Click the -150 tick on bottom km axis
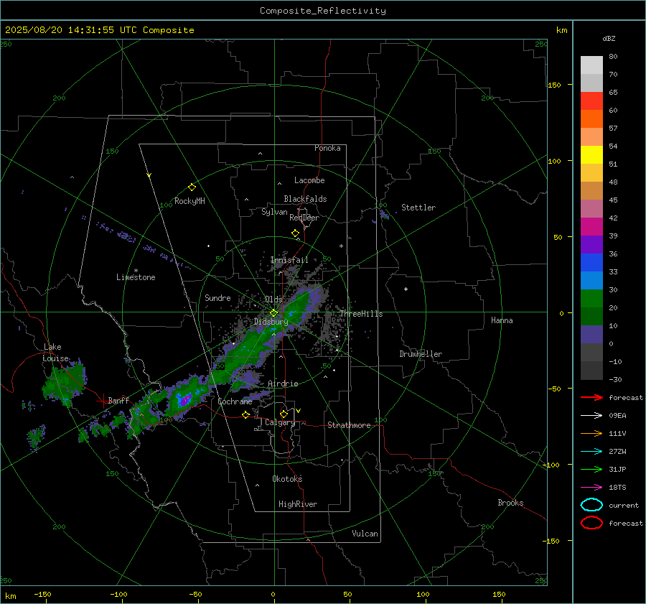This screenshot has width=646, height=604. coord(42,595)
